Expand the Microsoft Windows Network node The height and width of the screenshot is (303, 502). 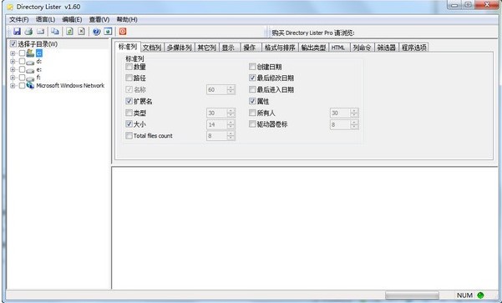click(13, 85)
